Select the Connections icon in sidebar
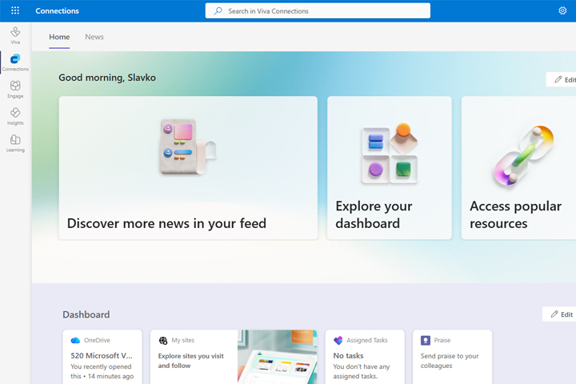 click(15, 61)
